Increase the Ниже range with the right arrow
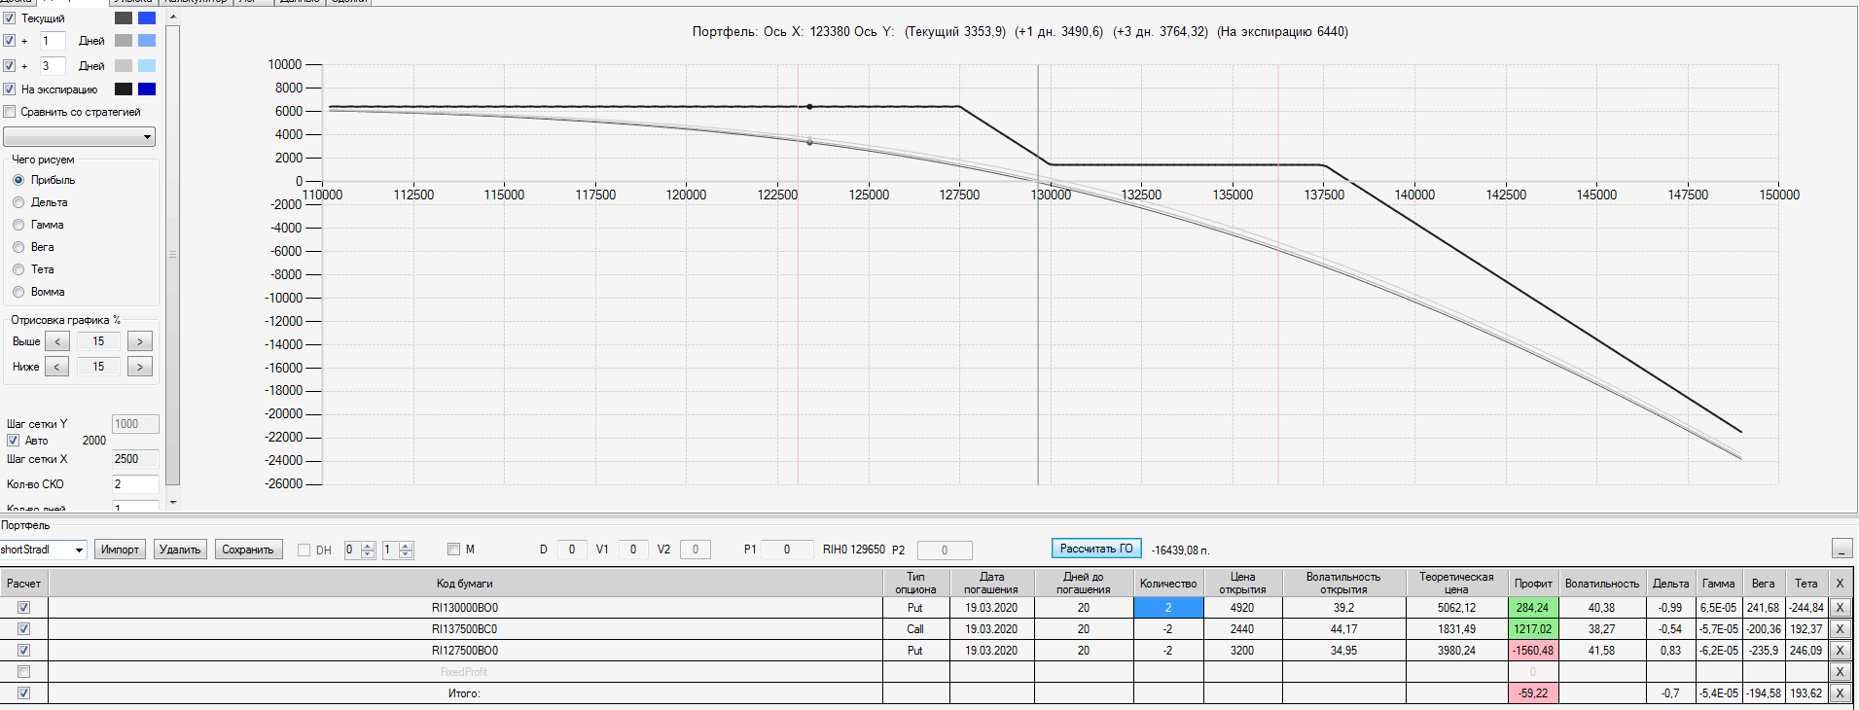 [140, 367]
